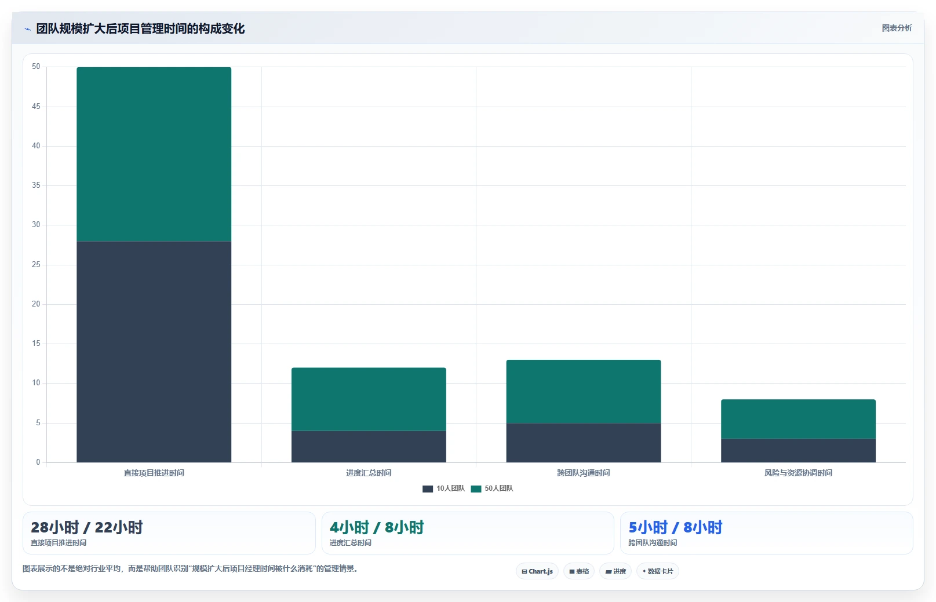The image size is (936, 602).
Task: Click the chart title 团队规模扩大后项目管理时间的构成变化
Action: coord(140,29)
